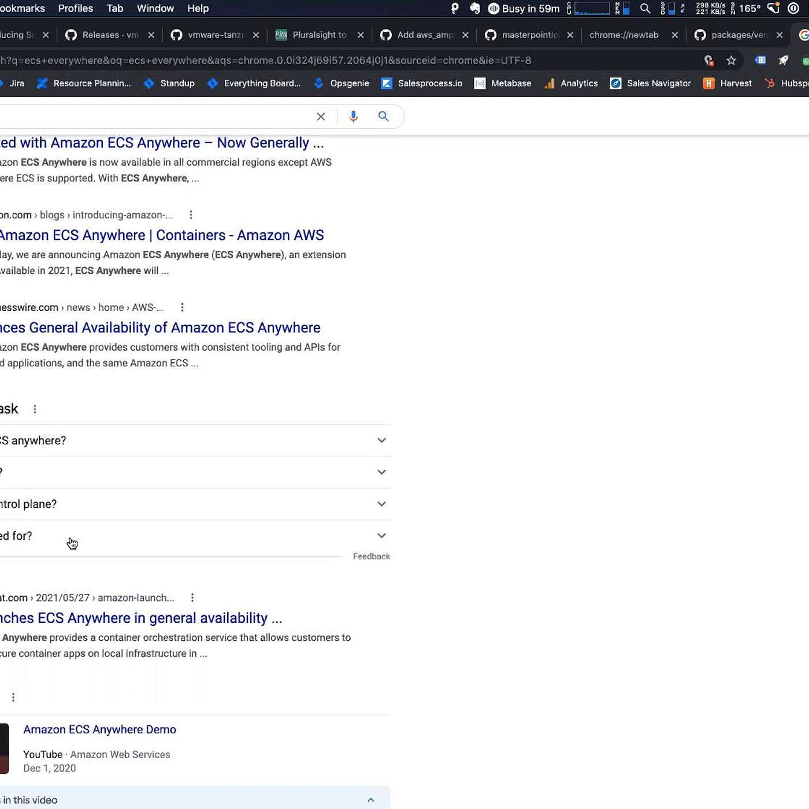This screenshot has width=809, height=809.
Task: Click the URL address bar
Action: pos(347,60)
